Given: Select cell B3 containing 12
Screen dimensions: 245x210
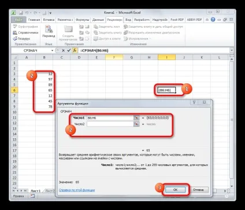Looking at the screenshot, I should coord(44,74).
